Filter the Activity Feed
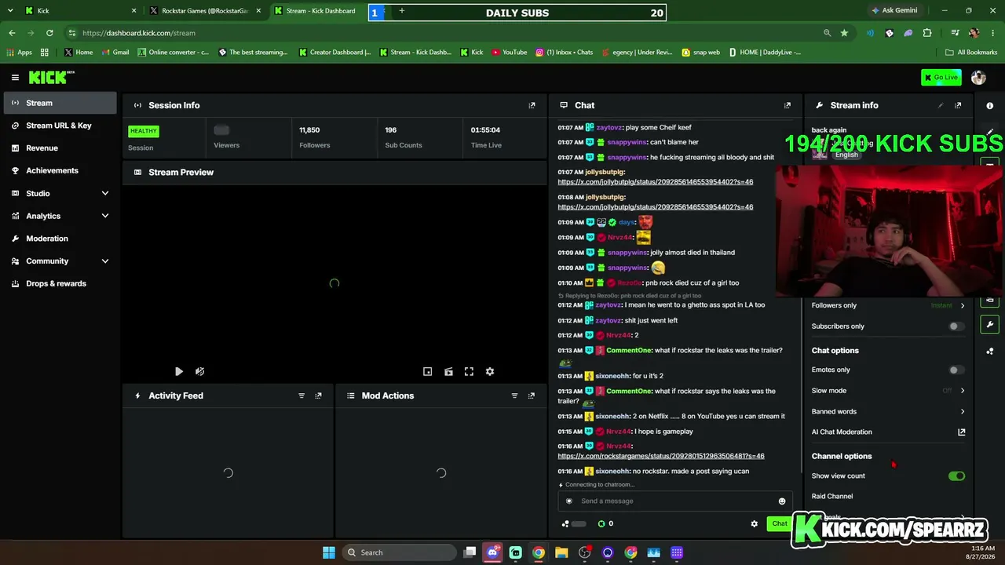The height and width of the screenshot is (565, 1005). point(301,395)
